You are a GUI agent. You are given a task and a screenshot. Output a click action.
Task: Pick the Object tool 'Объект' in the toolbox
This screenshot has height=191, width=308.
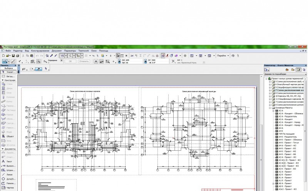click(x=8, y=137)
